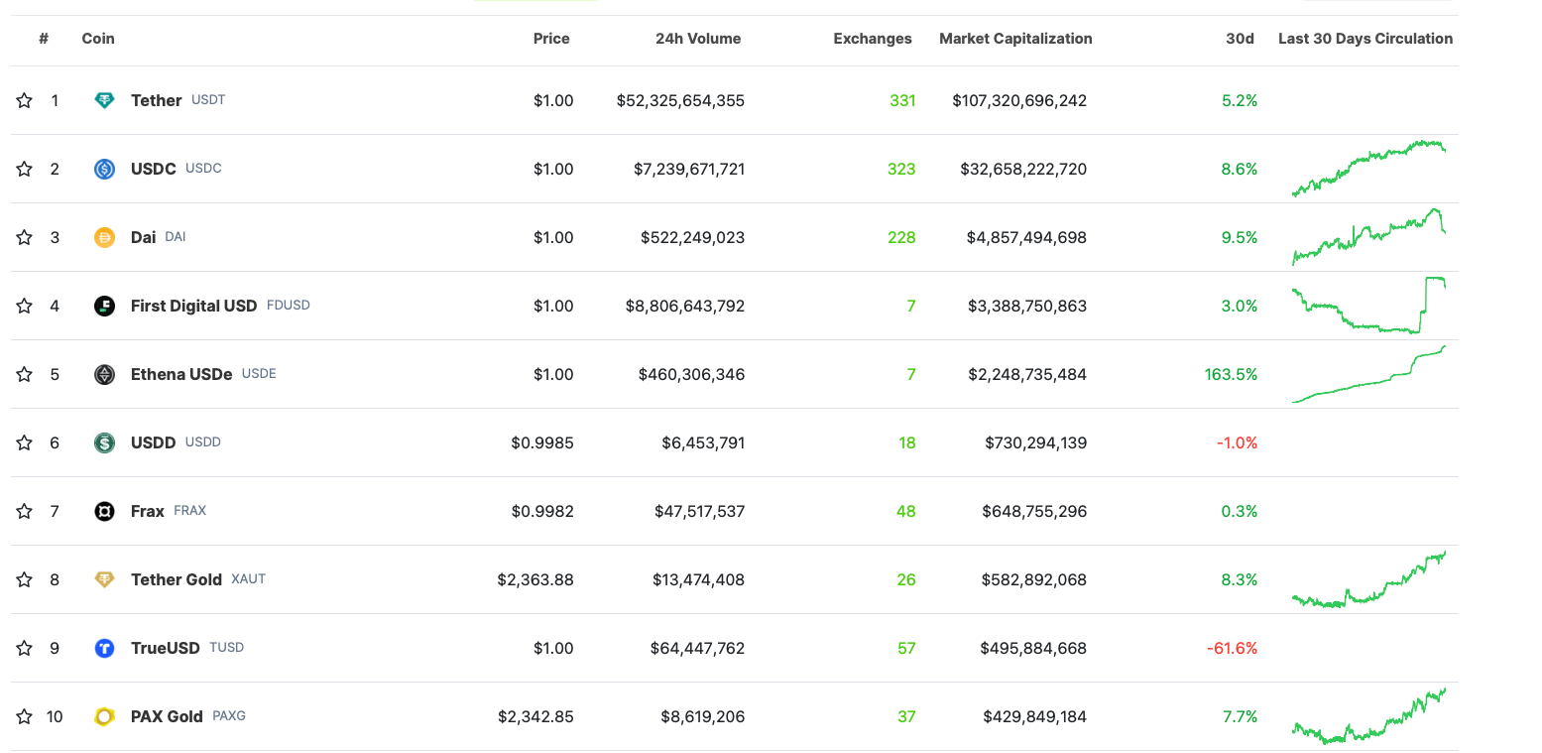Click the USDD coin logo icon
The image size is (1542, 753).
coord(104,442)
